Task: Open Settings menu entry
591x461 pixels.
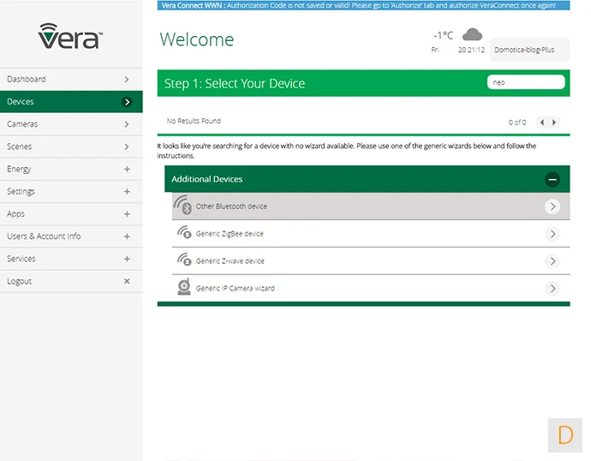Action: pyautogui.click(x=71, y=191)
